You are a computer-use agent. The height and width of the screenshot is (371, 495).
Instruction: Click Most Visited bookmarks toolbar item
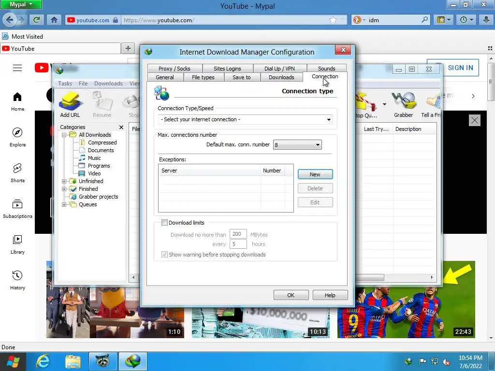point(22,37)
